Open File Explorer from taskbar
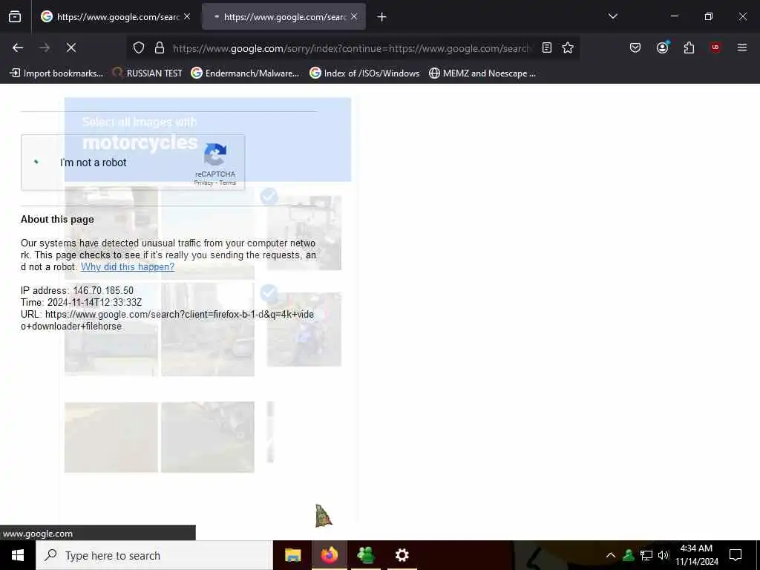Screen dimensions: 760x570 tap(292, 555)
